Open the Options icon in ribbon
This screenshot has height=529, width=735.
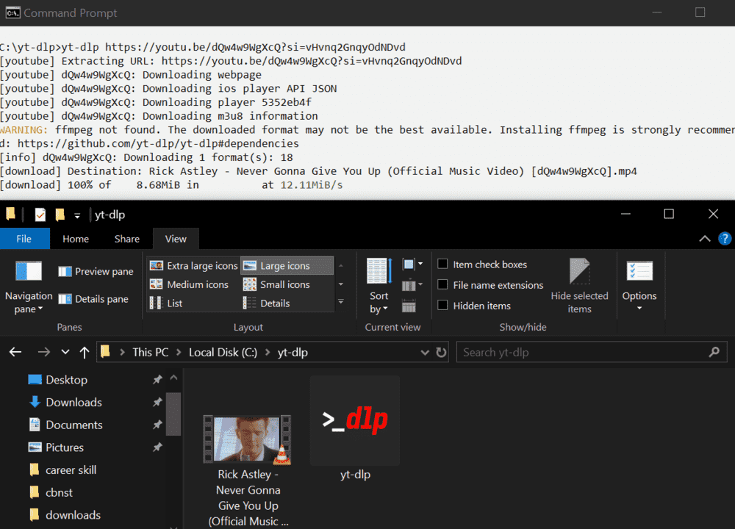tap(639, 271)
